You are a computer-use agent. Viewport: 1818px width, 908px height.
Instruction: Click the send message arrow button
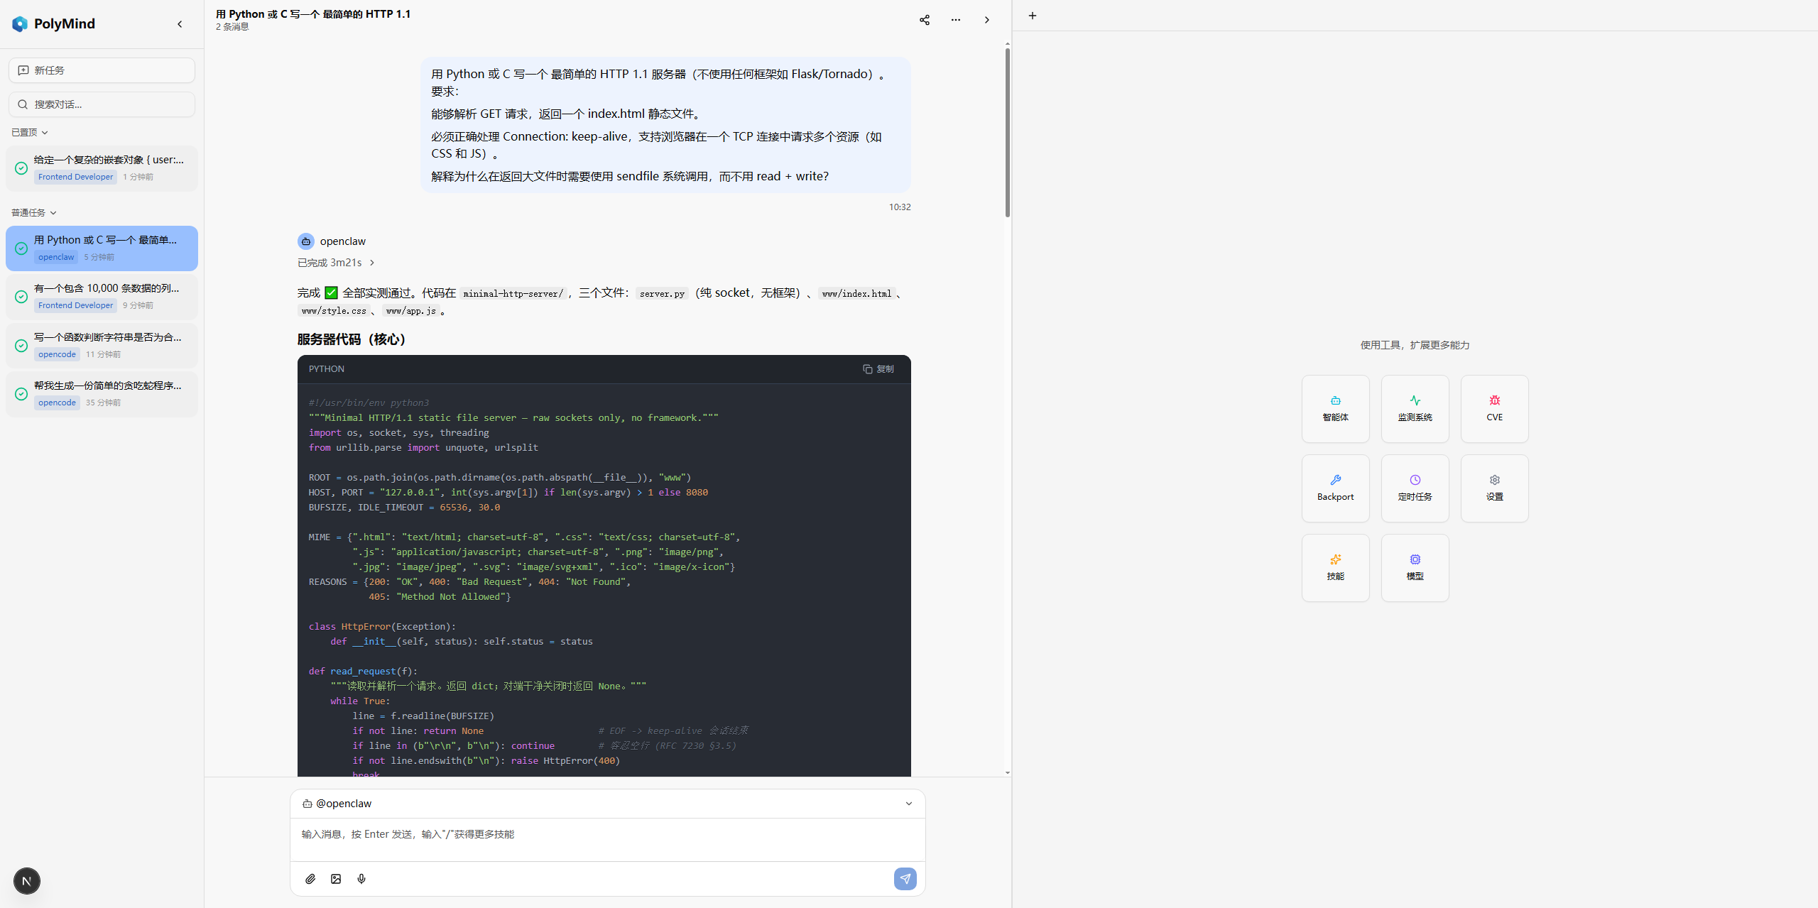(x=905, y=879)
